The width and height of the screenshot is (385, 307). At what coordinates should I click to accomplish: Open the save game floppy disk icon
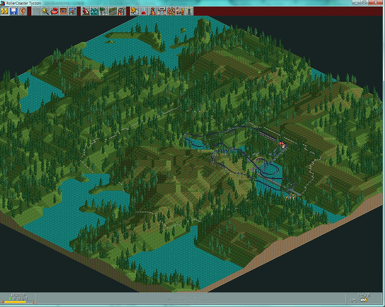click(x=14, y=11)
